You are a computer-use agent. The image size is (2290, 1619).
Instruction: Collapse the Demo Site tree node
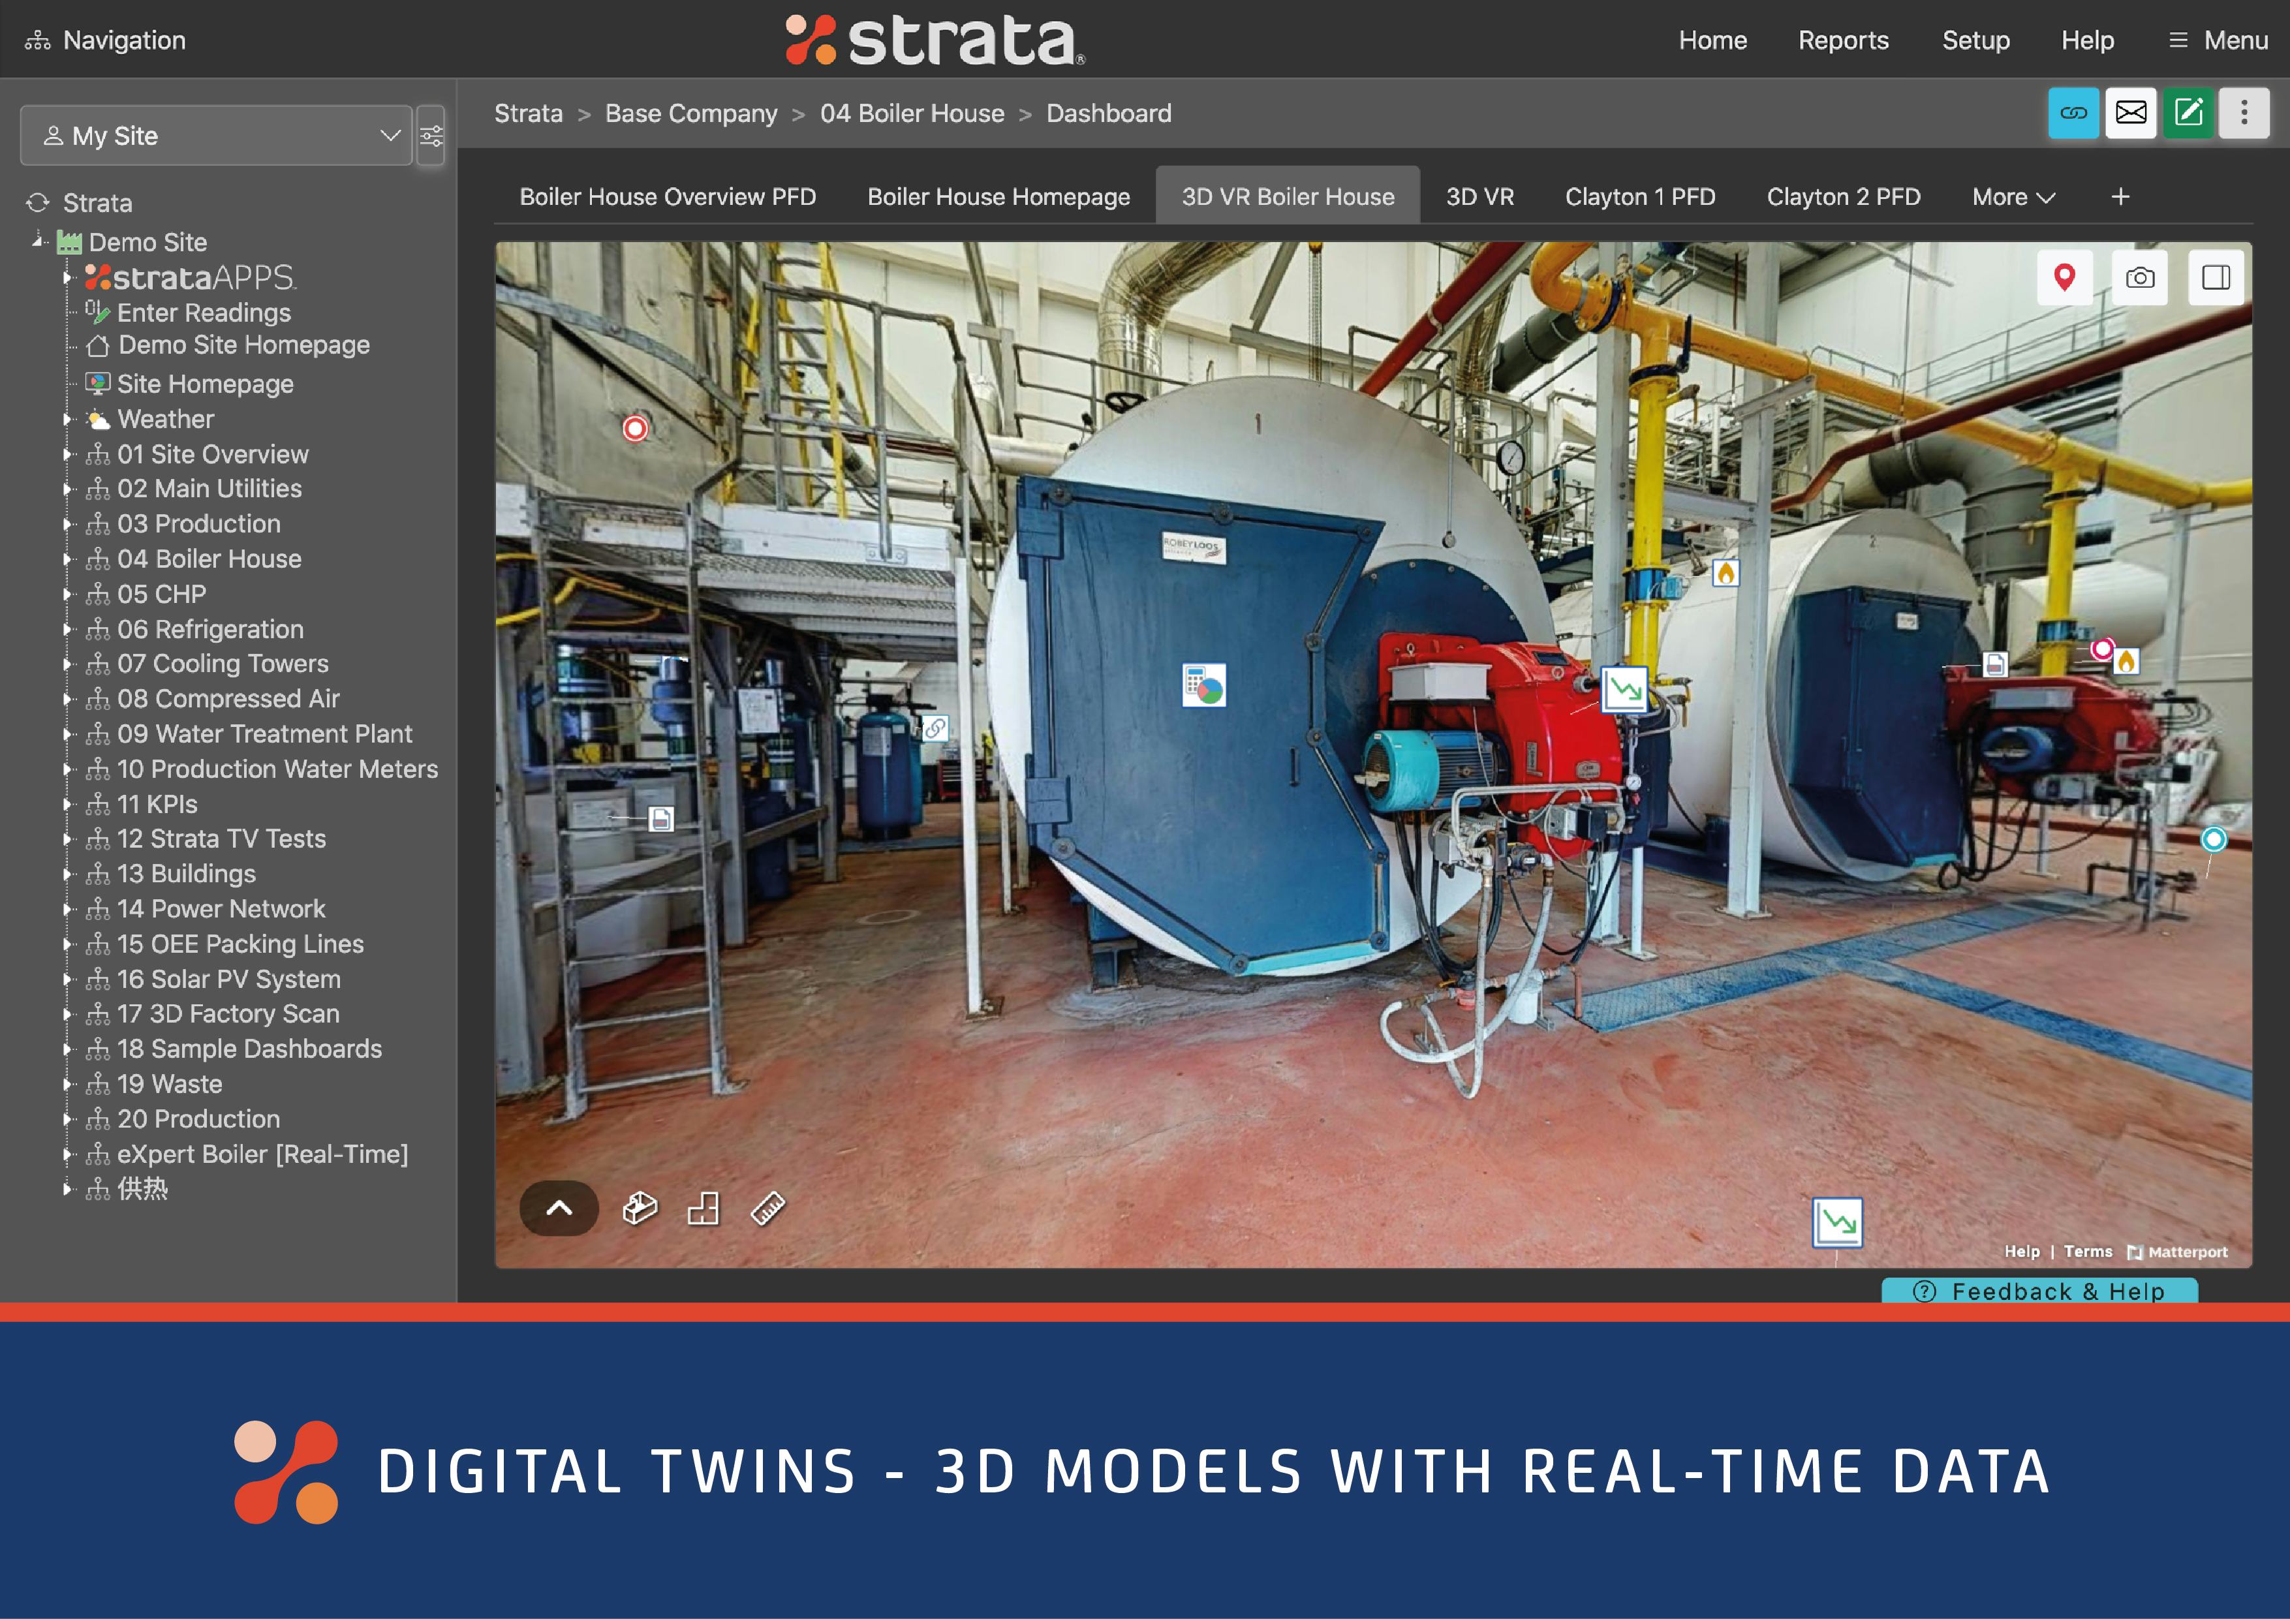[x=38, y=240]
